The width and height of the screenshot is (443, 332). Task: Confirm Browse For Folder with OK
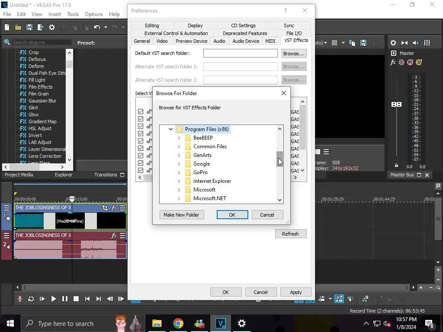click(x=232, y=215)
